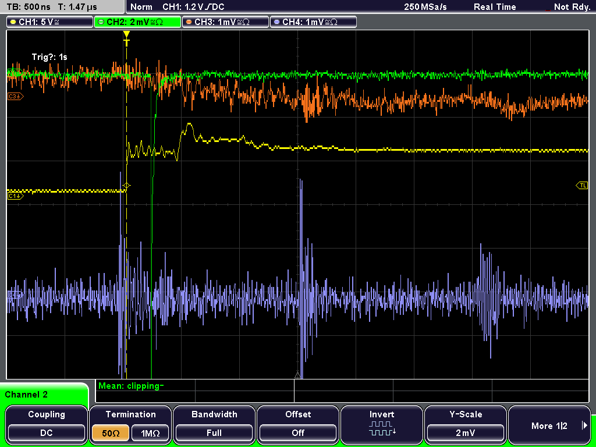Click the yellow diamond trigger point on waveform
596x447 pixels.
coord(126,186)
